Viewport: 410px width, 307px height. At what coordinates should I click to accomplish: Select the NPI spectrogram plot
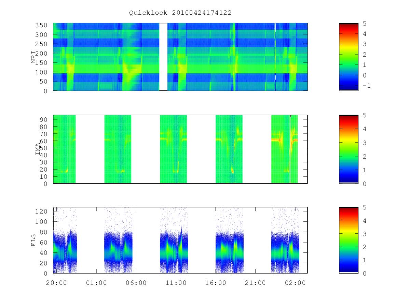180,57
